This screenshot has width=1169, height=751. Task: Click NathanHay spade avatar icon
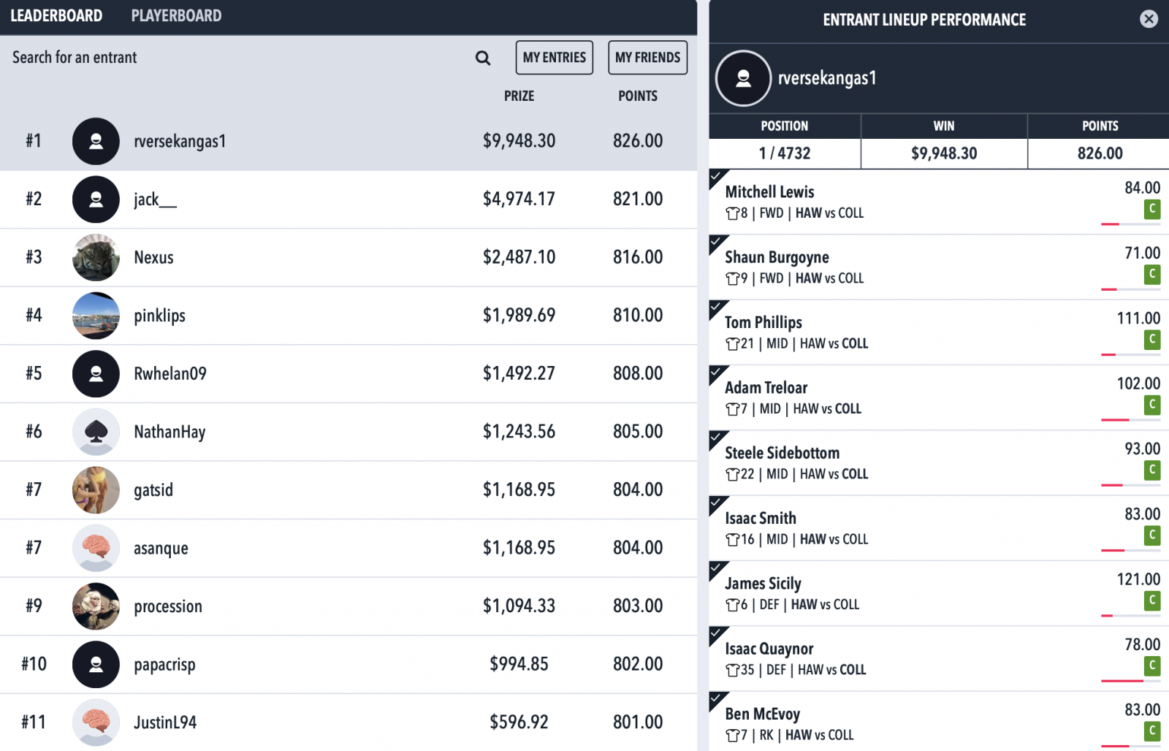click(96, 432)
